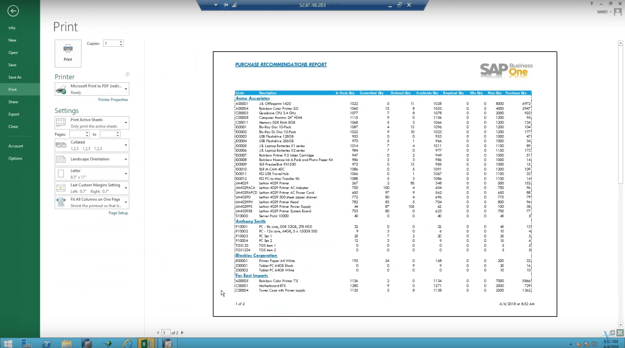Open Help via the question mark icon
Screen dimensions: 625x348
(x=592, y=4)
